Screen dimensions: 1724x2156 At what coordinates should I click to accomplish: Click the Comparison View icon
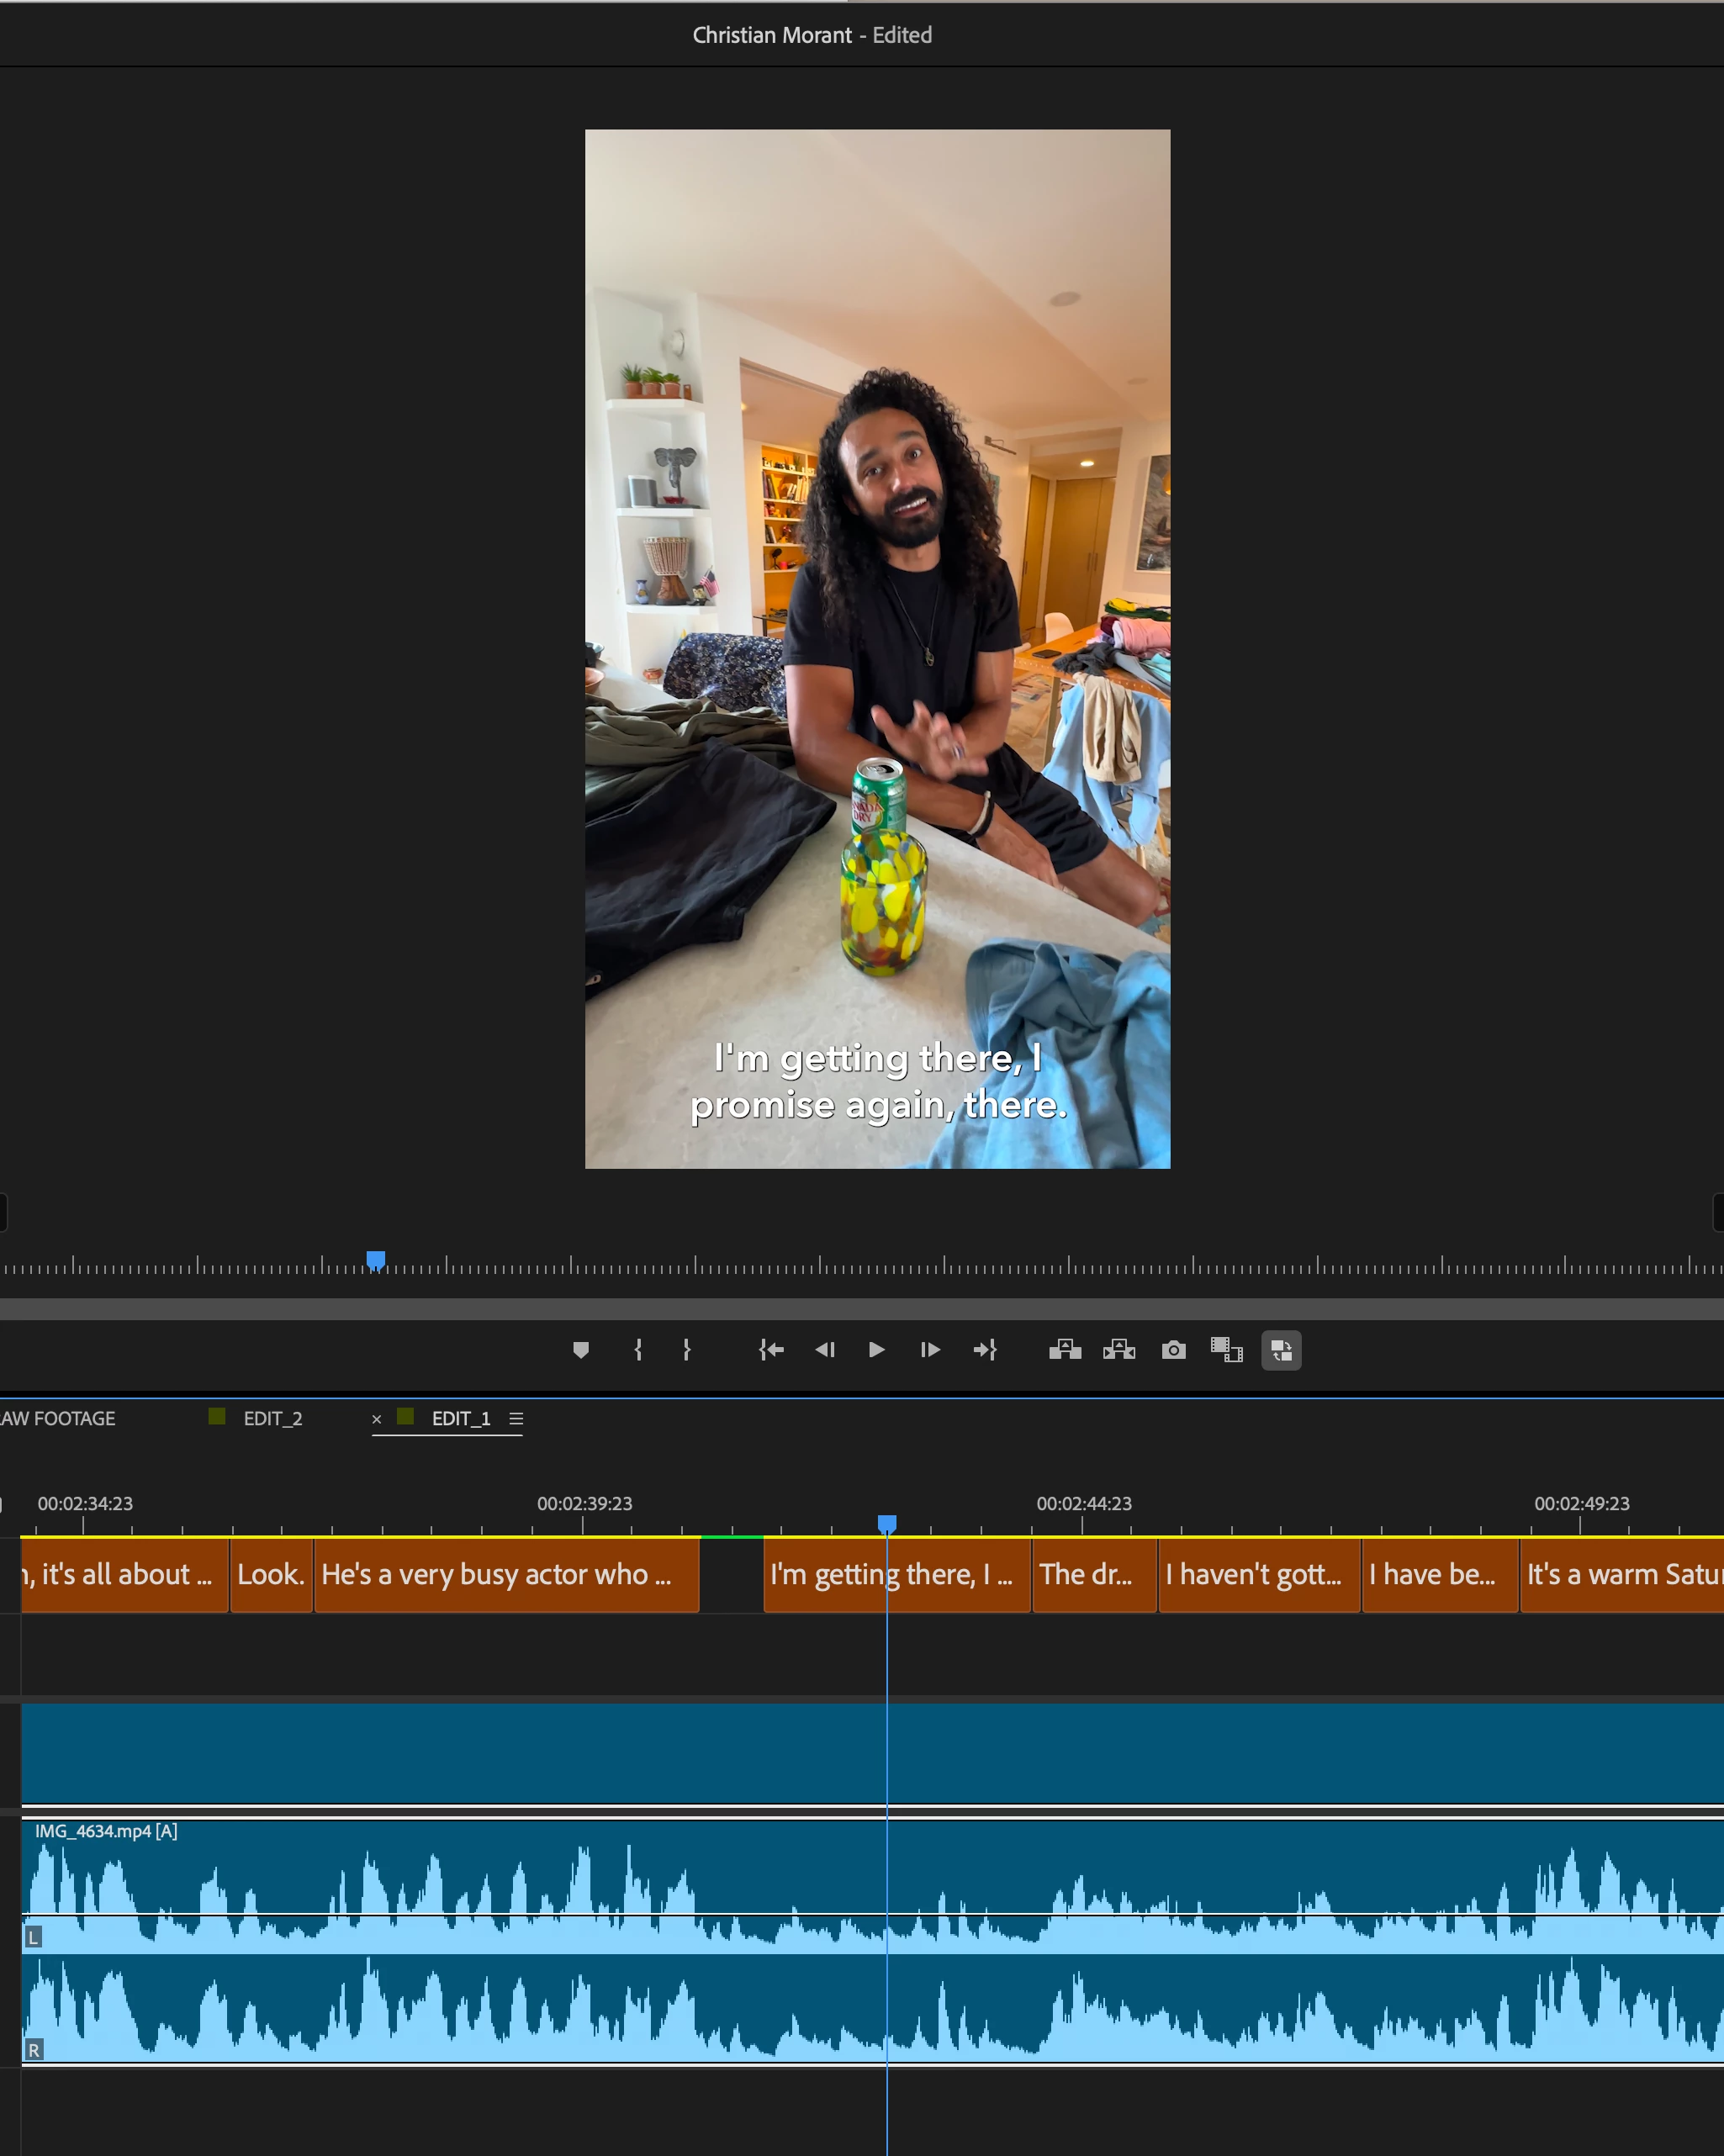click(x=1227, y=1350)
